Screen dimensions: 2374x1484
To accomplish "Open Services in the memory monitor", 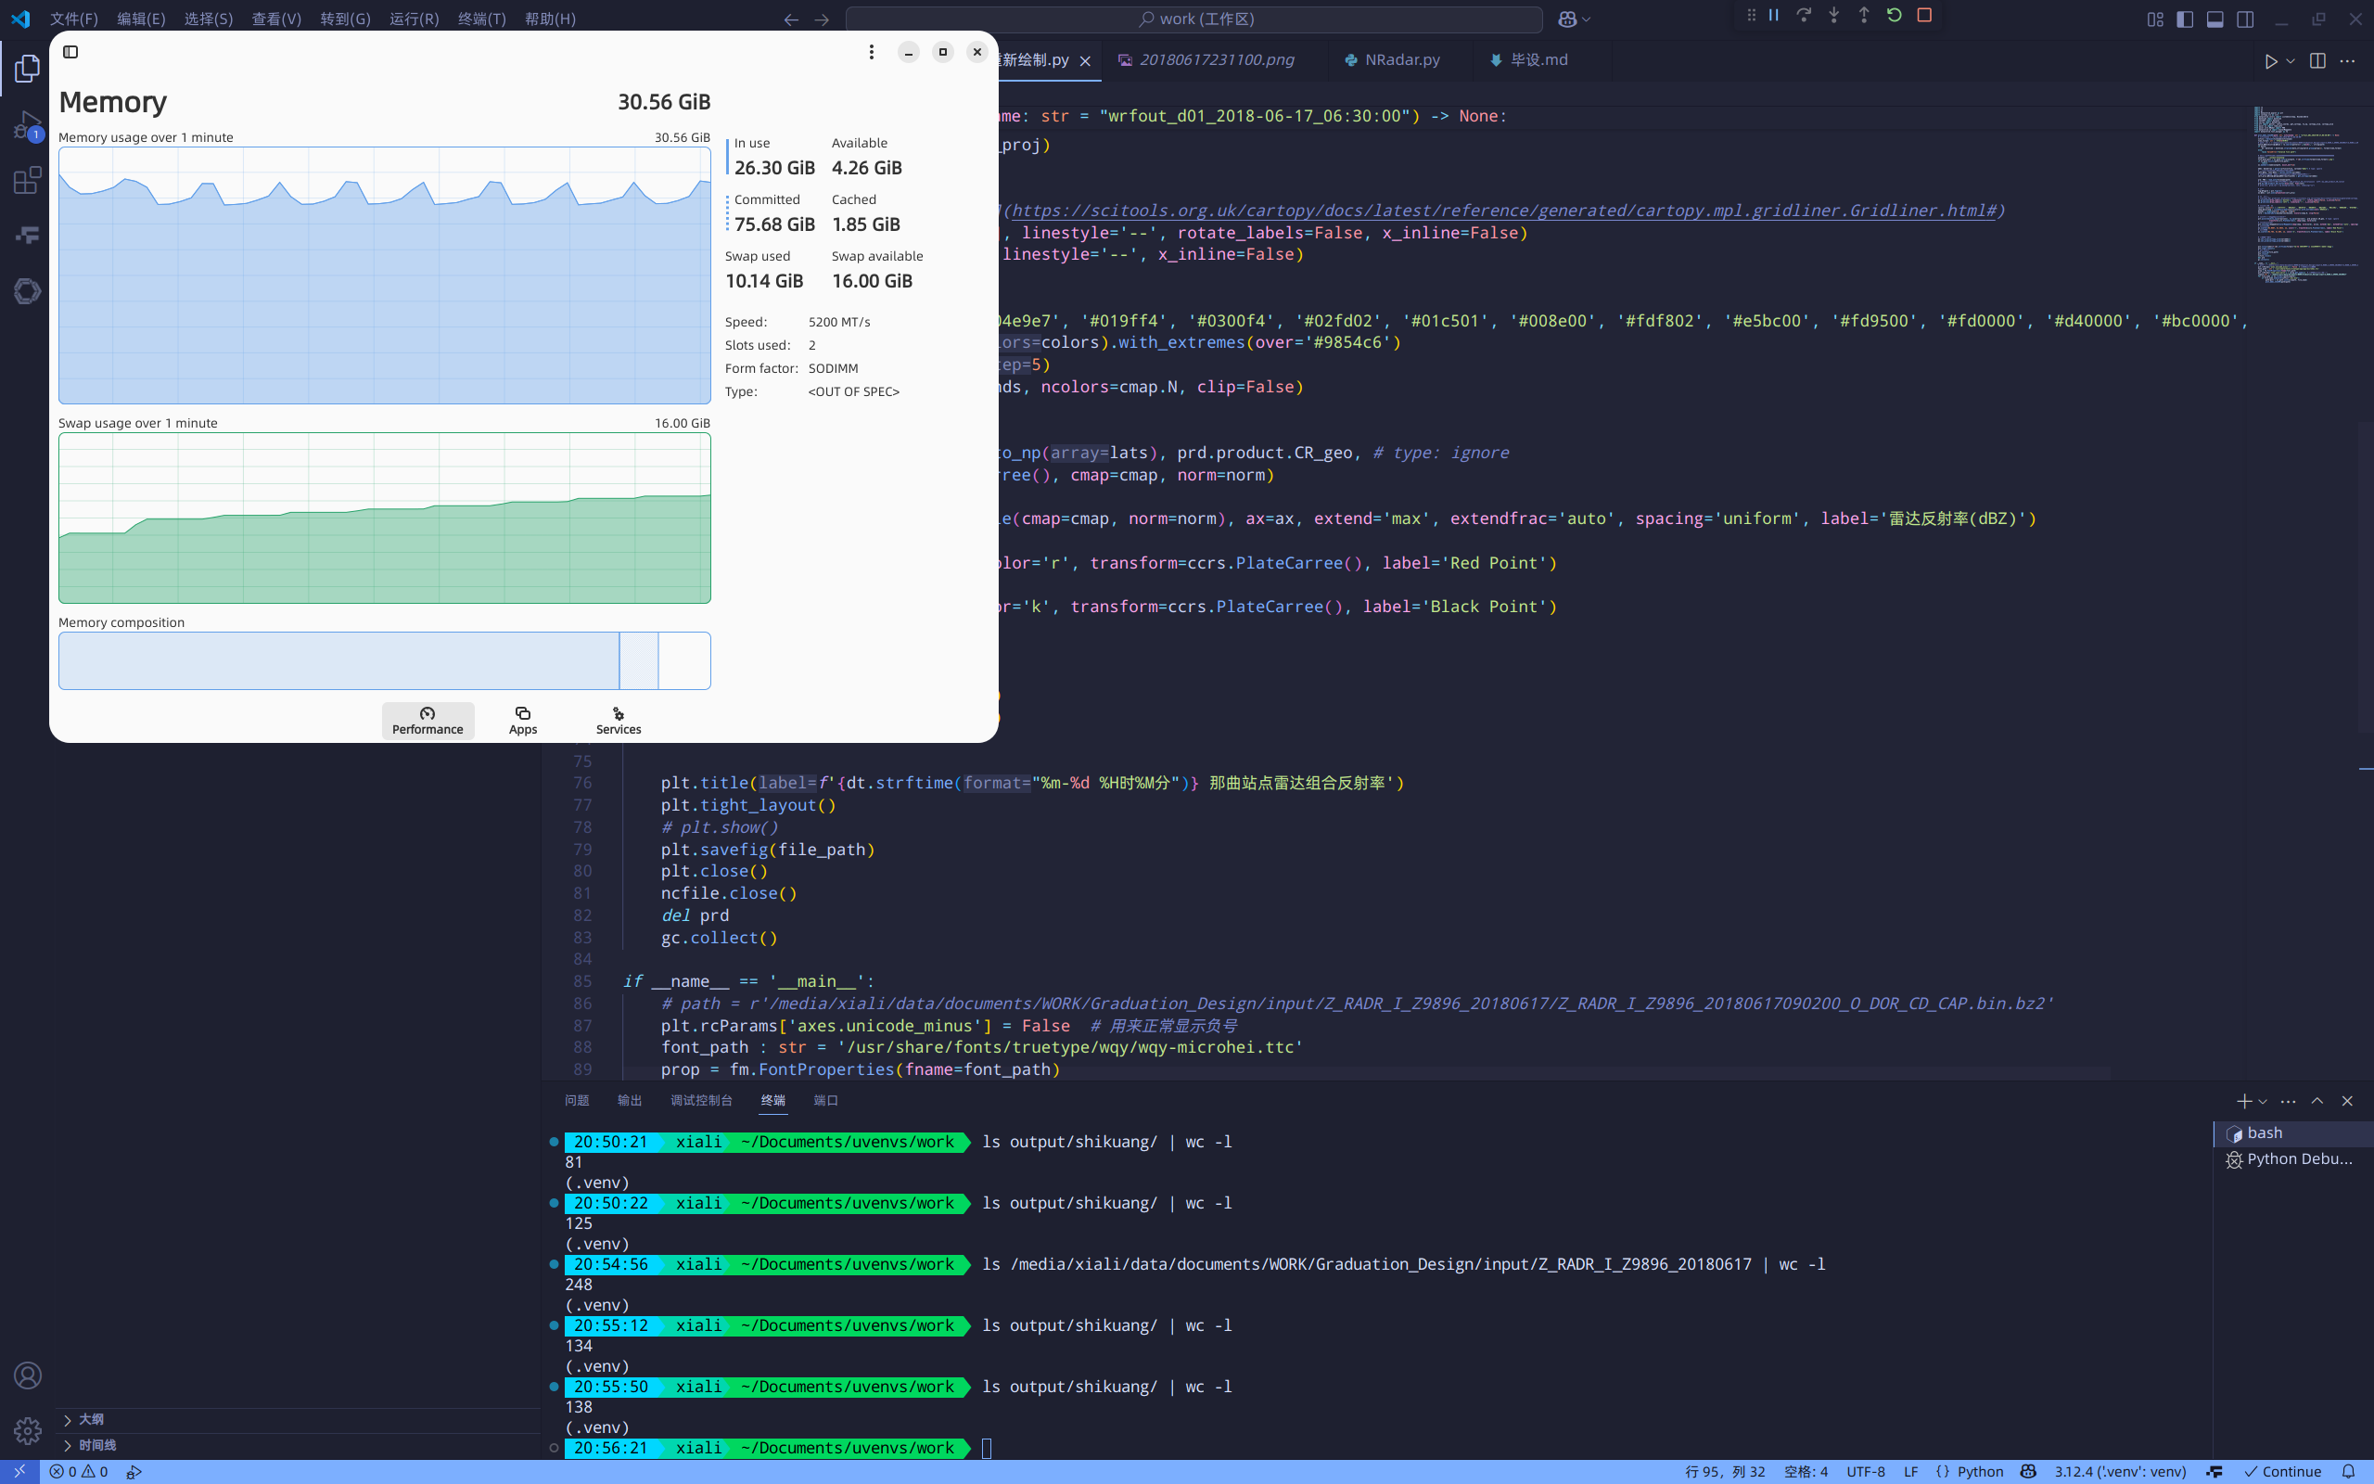I will coord(618,721).
